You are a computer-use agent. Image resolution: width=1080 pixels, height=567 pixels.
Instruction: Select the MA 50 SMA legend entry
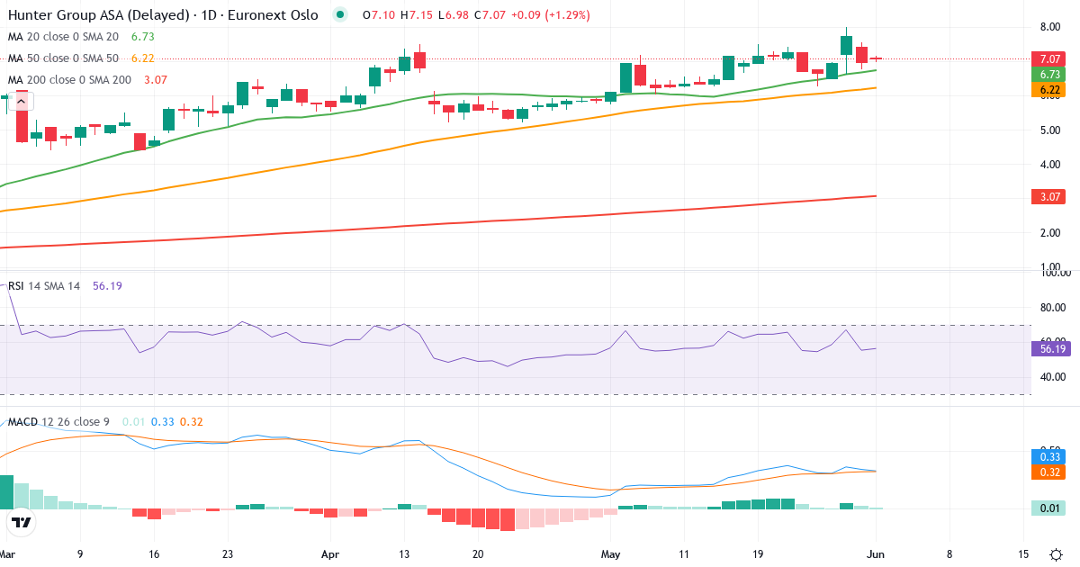[x=63, y=58]
